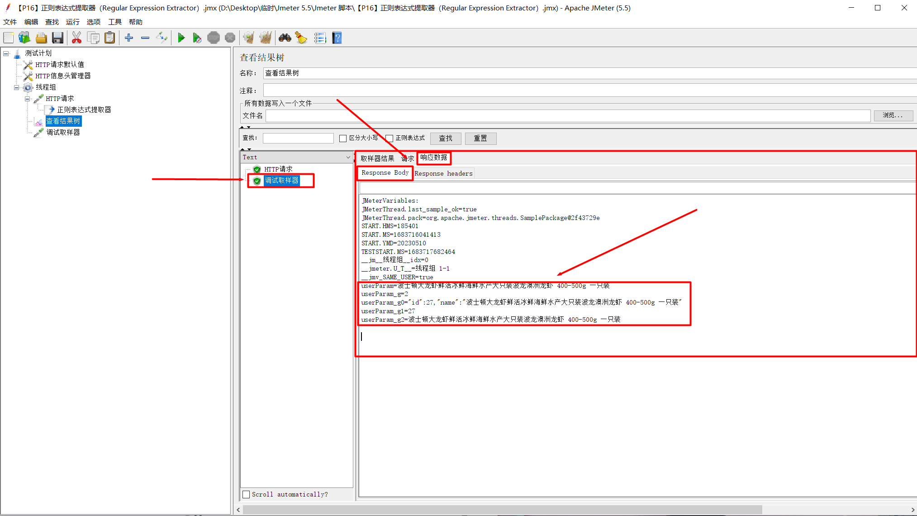Screen dimensions: 917x516
Task: Select the 调试取样器 sample result
Action: click(282, 181)
